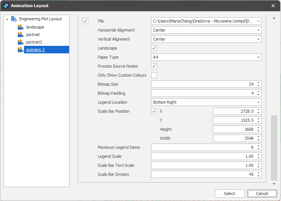This screenshot has width=281, height=201.
Task: Toggle Process Source Nodes checkbox
Action: point(154,66)
